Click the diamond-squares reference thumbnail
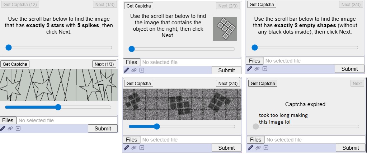This screenshot has height=154, width=367. click(225, 29)
